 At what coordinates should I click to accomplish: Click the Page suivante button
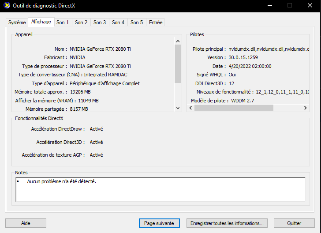pyautogui.click(x=159, y=223)
